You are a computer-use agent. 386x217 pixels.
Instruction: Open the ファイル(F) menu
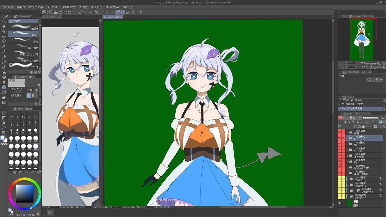[x=8, y=7]
